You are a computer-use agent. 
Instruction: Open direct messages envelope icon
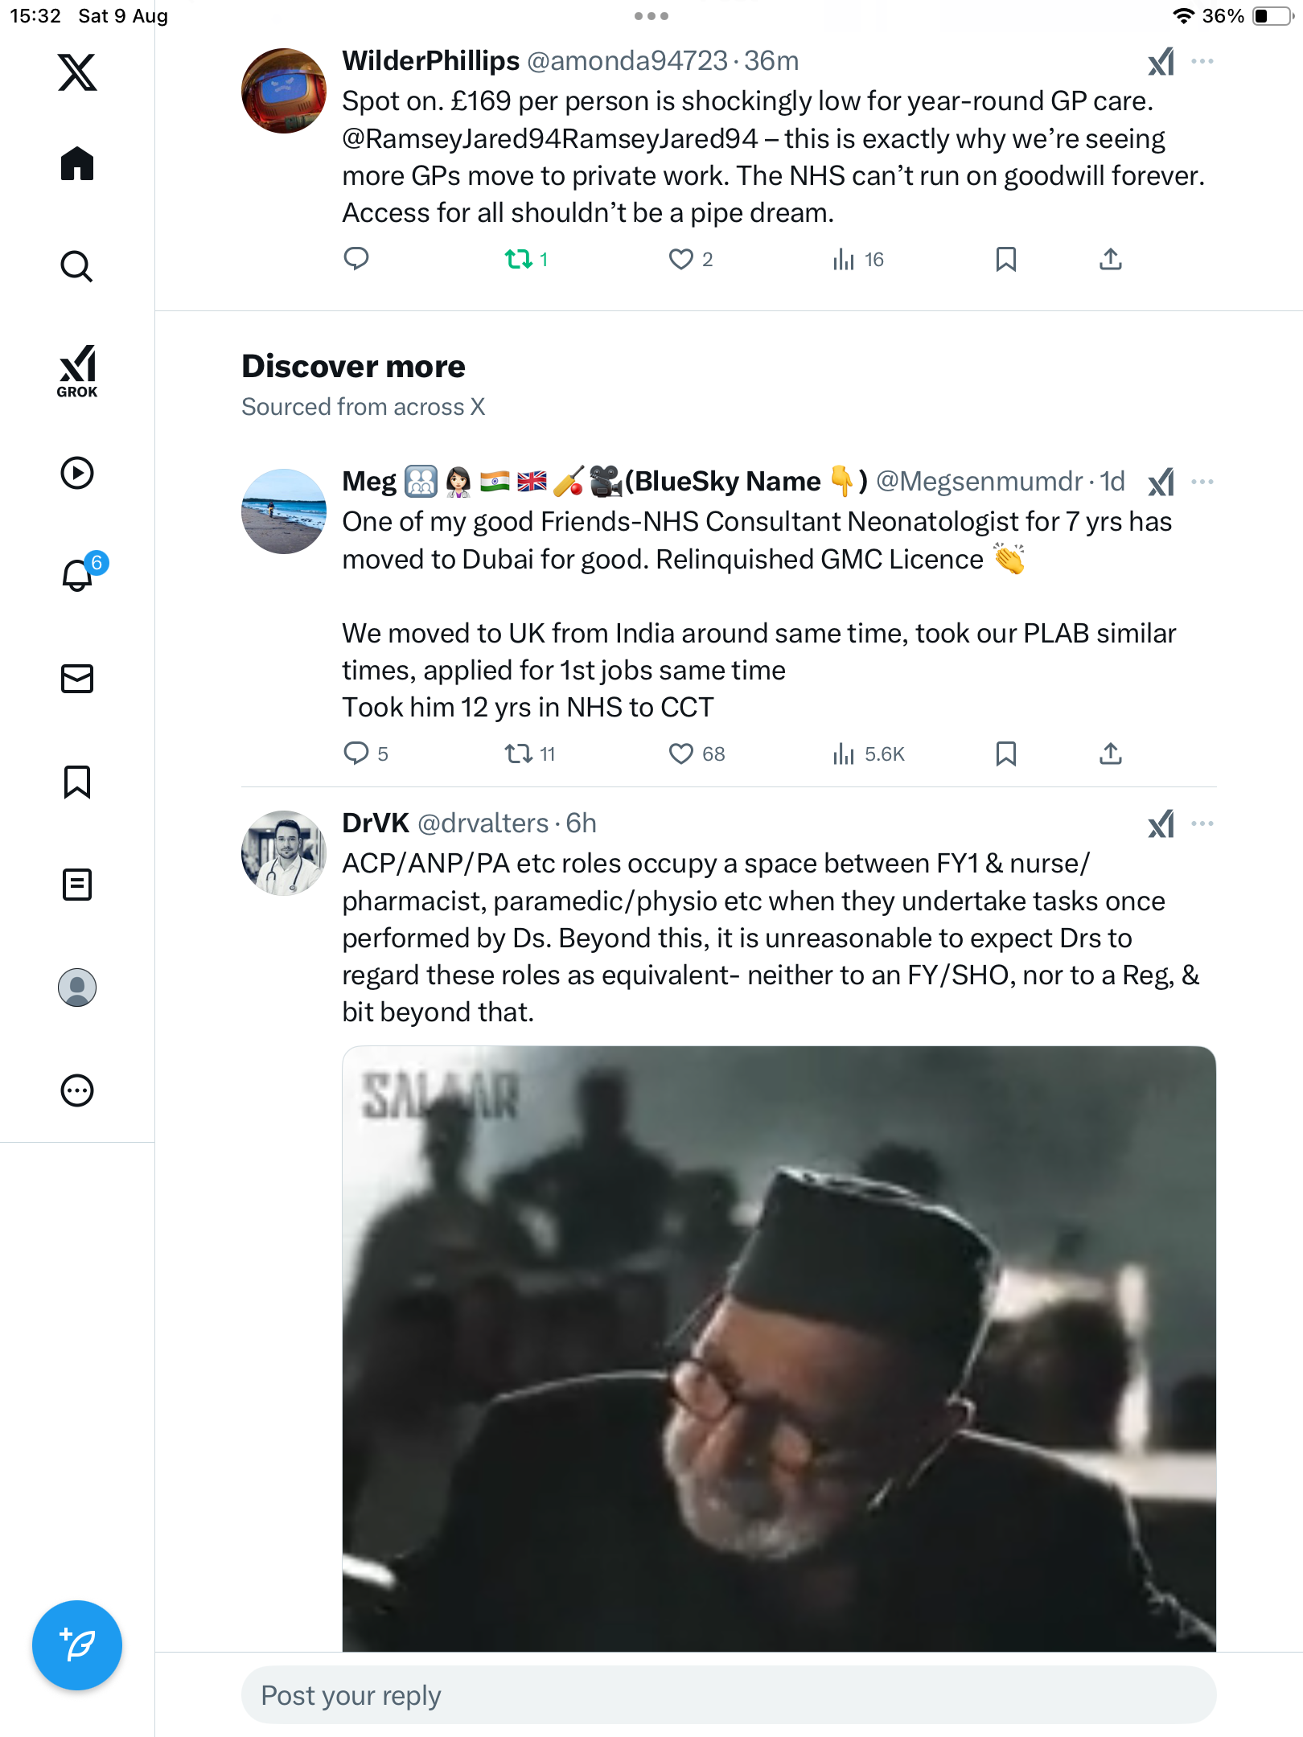(77, 679)
